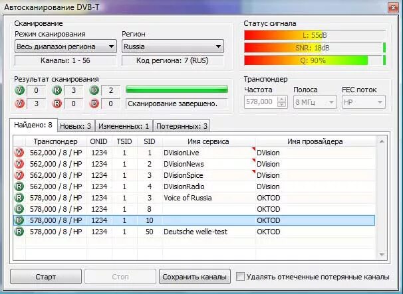The width and height of the screenshot is (403, 294).
Task: Click the D icon of SID 10 row
Action: [x=19, y=220]
